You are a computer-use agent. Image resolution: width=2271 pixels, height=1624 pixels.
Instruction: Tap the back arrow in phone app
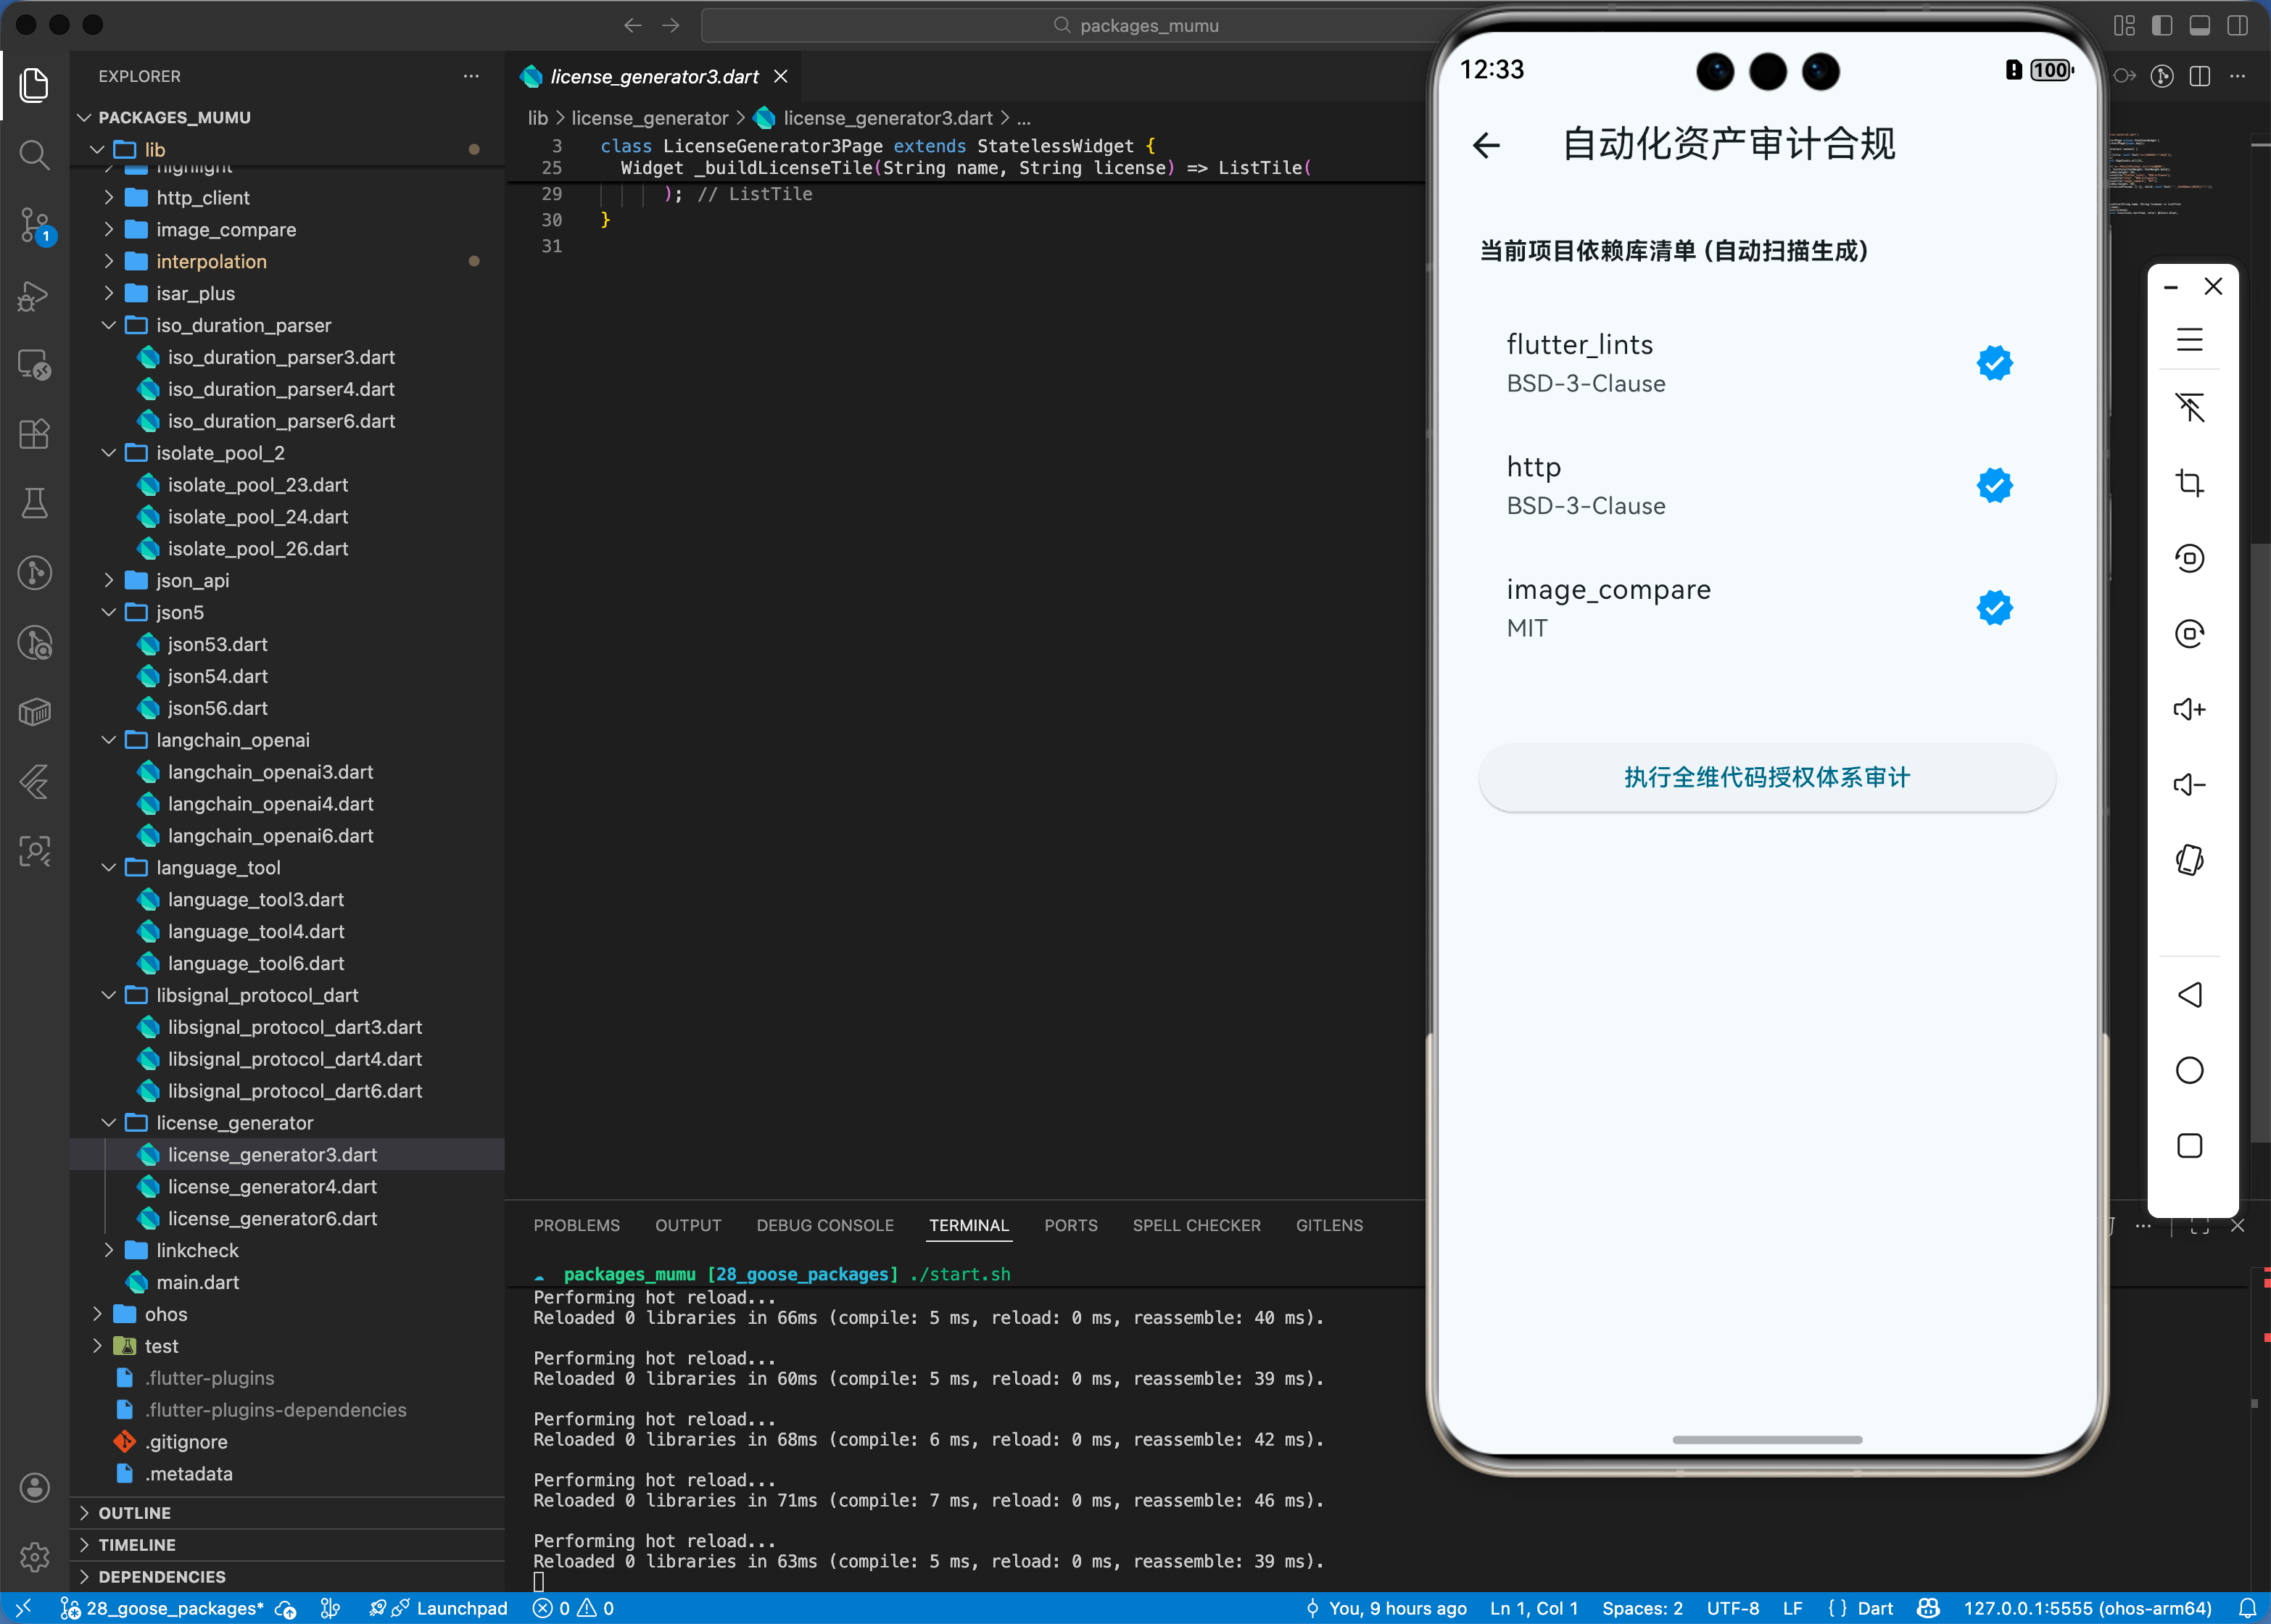[1487, 146]
